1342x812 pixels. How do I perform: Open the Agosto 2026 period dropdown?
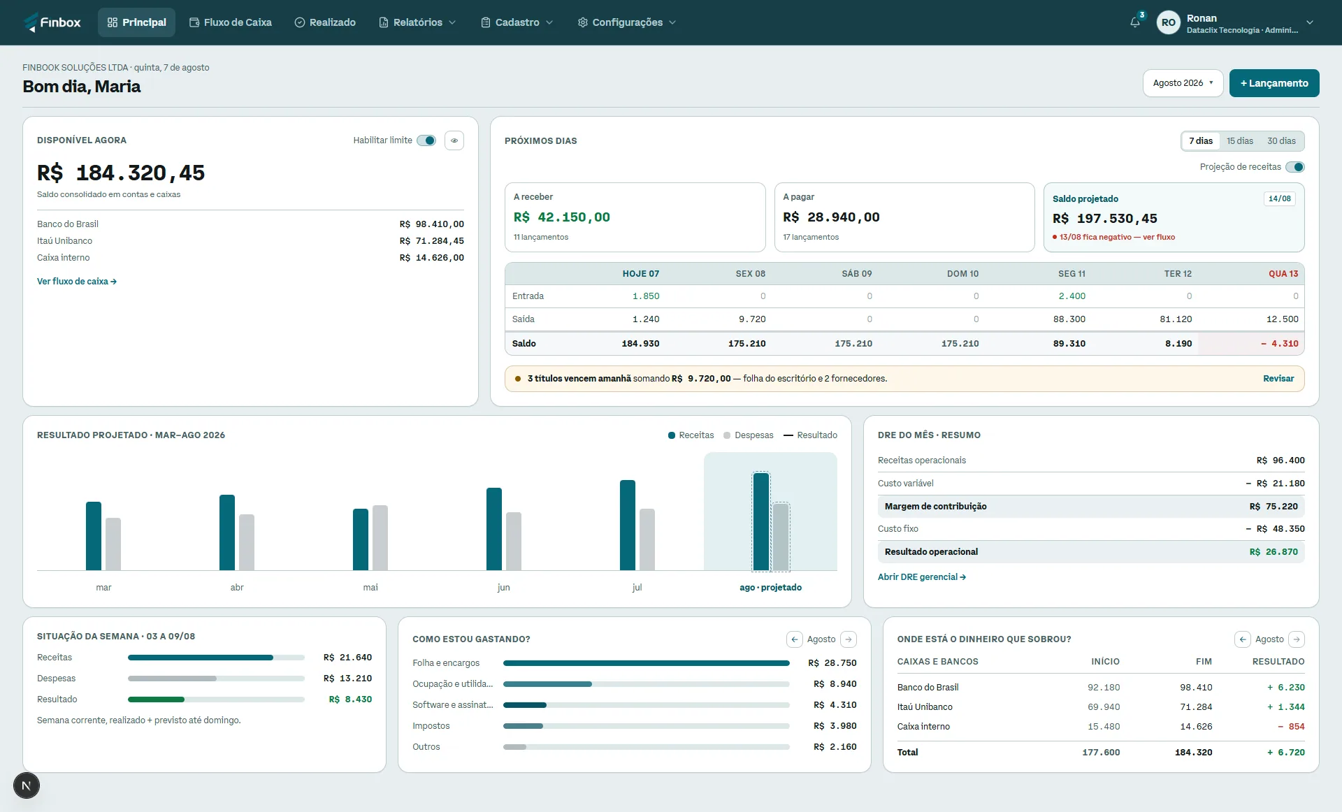[x=1183, y=83]
